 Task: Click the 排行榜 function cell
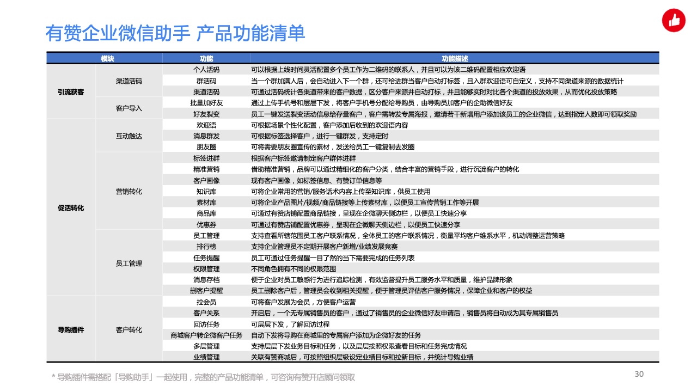206,247
